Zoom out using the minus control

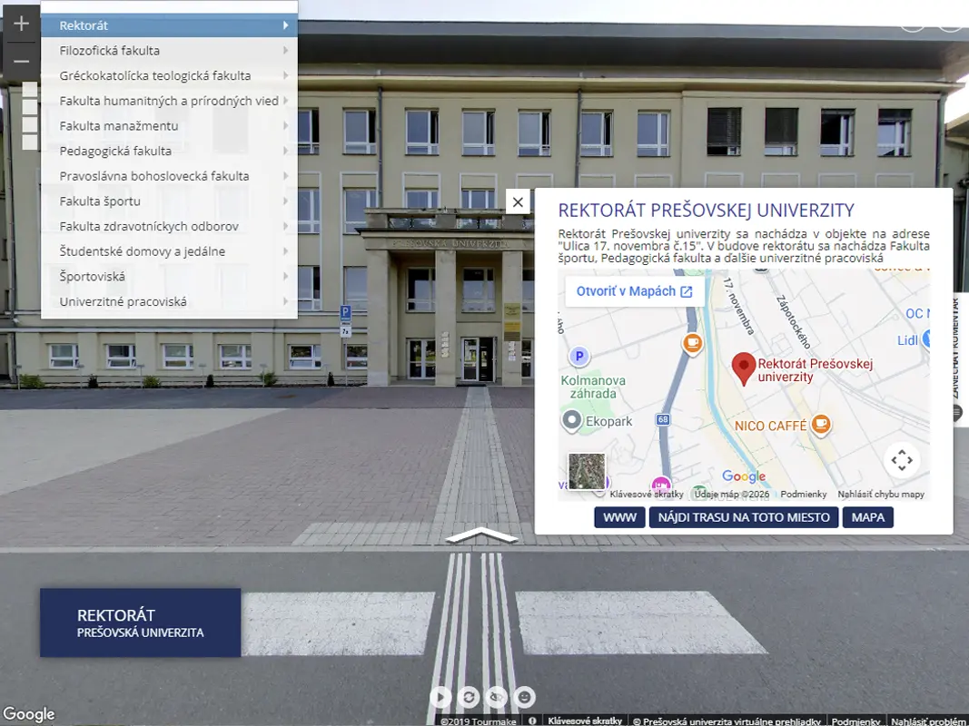click(20, 62)
